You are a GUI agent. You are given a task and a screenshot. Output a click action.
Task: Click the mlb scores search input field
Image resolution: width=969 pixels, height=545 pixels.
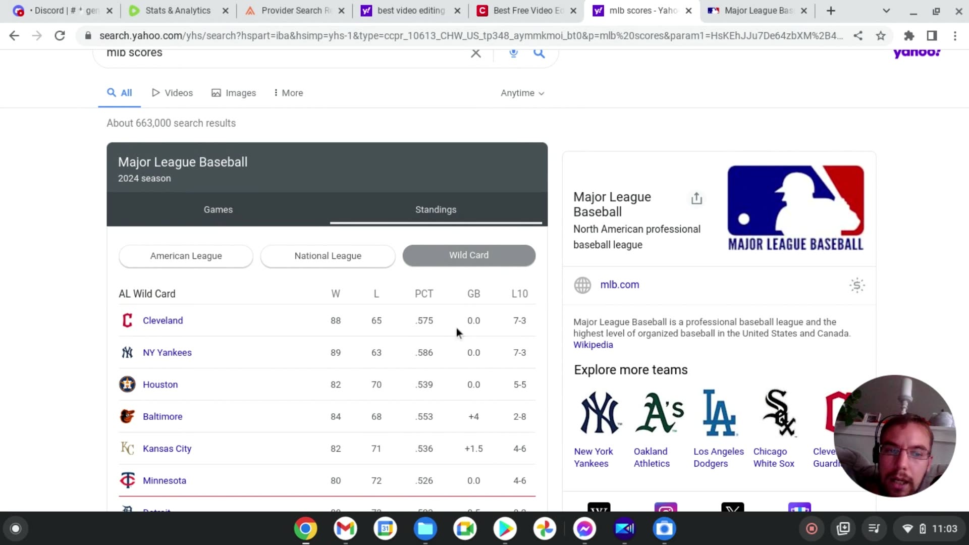pos(283,53)
